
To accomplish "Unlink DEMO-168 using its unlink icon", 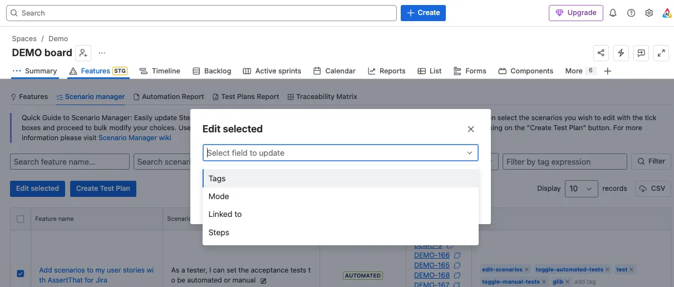I will (457, 275).
